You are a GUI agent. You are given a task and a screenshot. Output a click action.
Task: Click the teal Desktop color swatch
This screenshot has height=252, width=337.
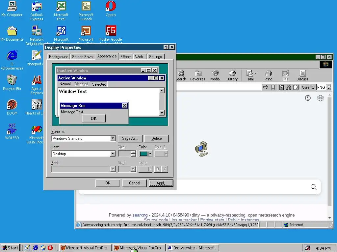[x=144, y=154]
